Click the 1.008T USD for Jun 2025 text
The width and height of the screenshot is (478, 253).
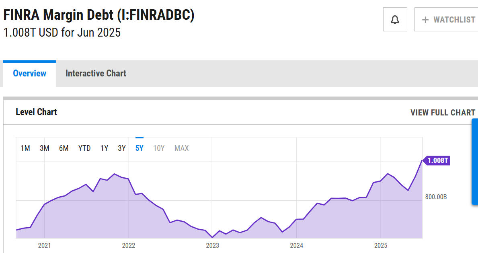coord(62,33)
